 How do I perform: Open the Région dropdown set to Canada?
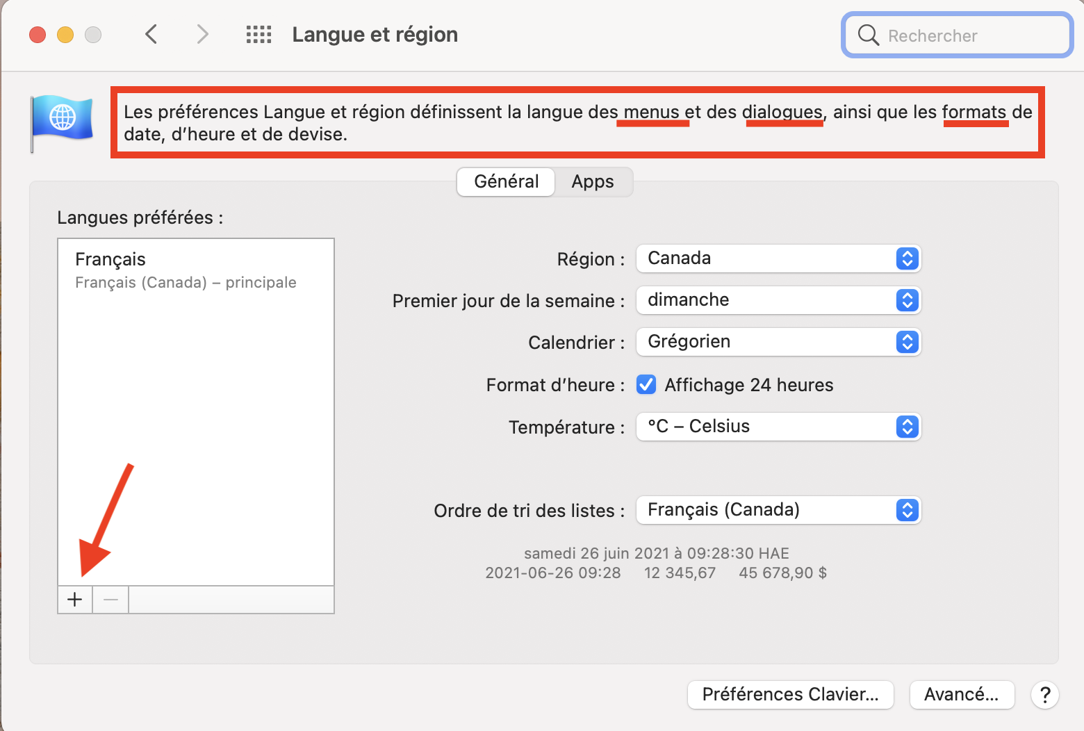[x=778, y=258]
